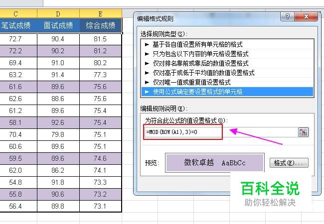The image size is (324, 224).
Task: Click cell with value 77.3
Action: point(101,75)
